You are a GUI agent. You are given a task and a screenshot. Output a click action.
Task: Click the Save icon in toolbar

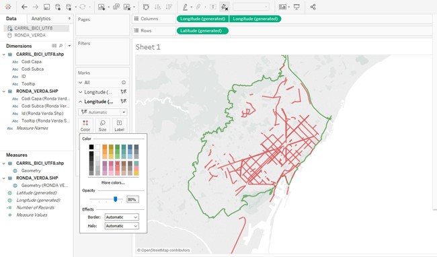(x=46, y=7)
